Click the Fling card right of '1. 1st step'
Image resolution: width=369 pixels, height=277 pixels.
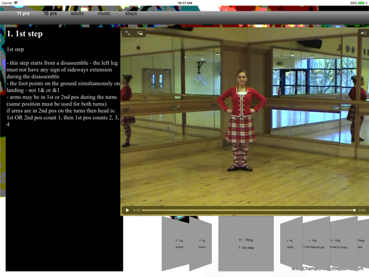pos(291,244)
